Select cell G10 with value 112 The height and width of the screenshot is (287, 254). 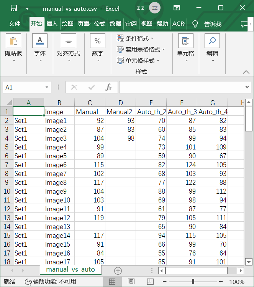click(212, 191)
